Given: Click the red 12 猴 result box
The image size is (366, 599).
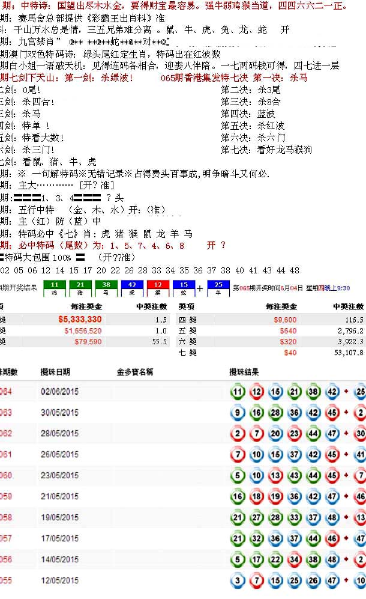Looking at the screenshot, I should click(x=158, y=288).
